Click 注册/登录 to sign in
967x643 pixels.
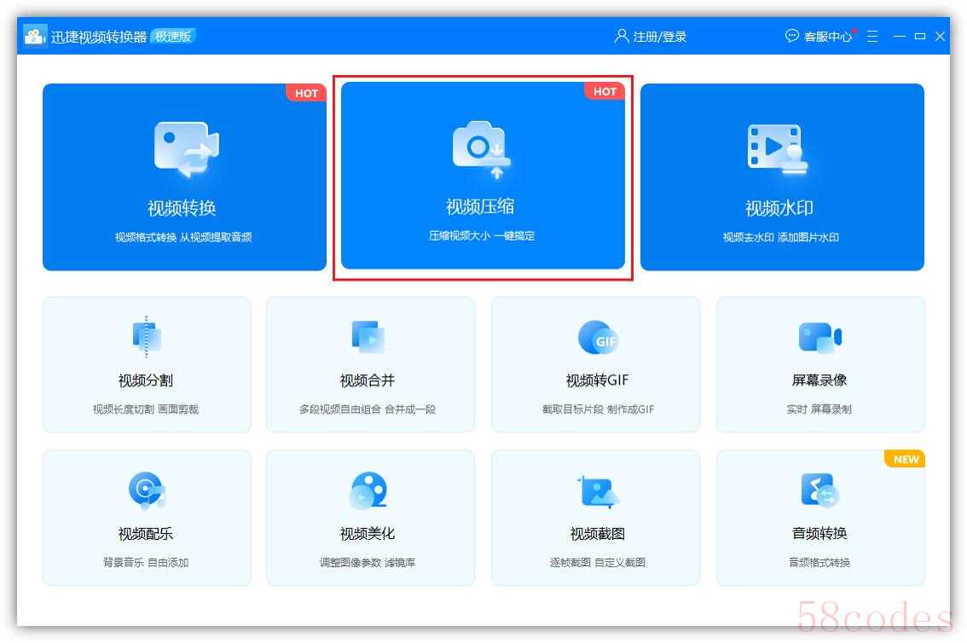coord(660,37)
